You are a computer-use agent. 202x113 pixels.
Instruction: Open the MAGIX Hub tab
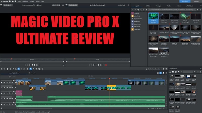point(189,6)
